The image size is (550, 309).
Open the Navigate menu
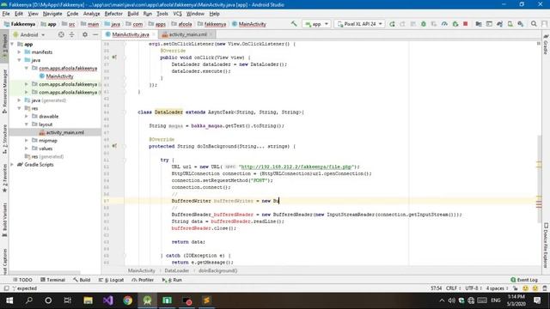point(52,14)
